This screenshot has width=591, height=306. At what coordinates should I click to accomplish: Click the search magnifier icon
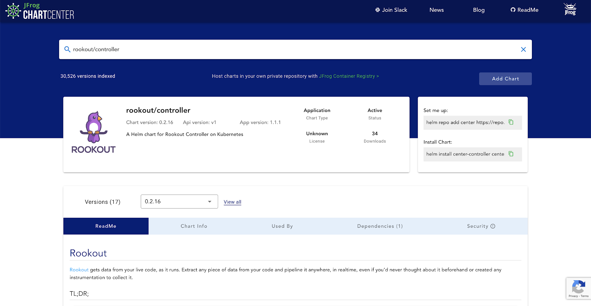pos(67,49)
